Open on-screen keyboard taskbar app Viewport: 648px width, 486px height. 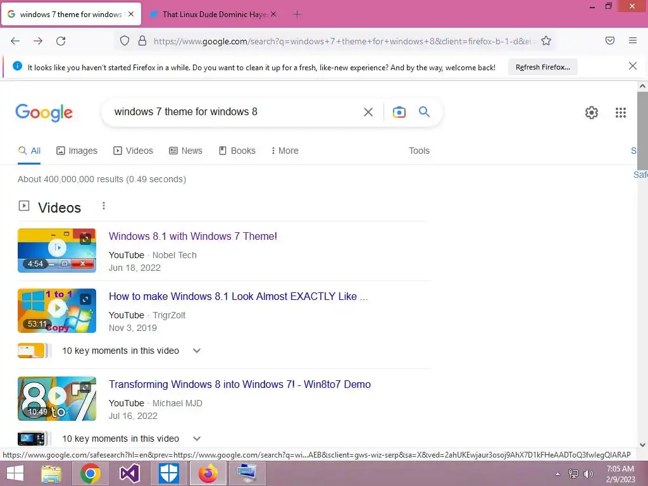click(247, 473)
